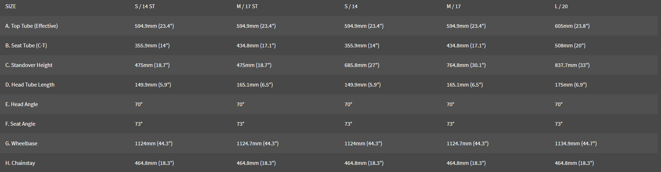Select the 764.8mm (30.1") standover height value
This screenshot has height=172, width=661.
tap(466, 65)
